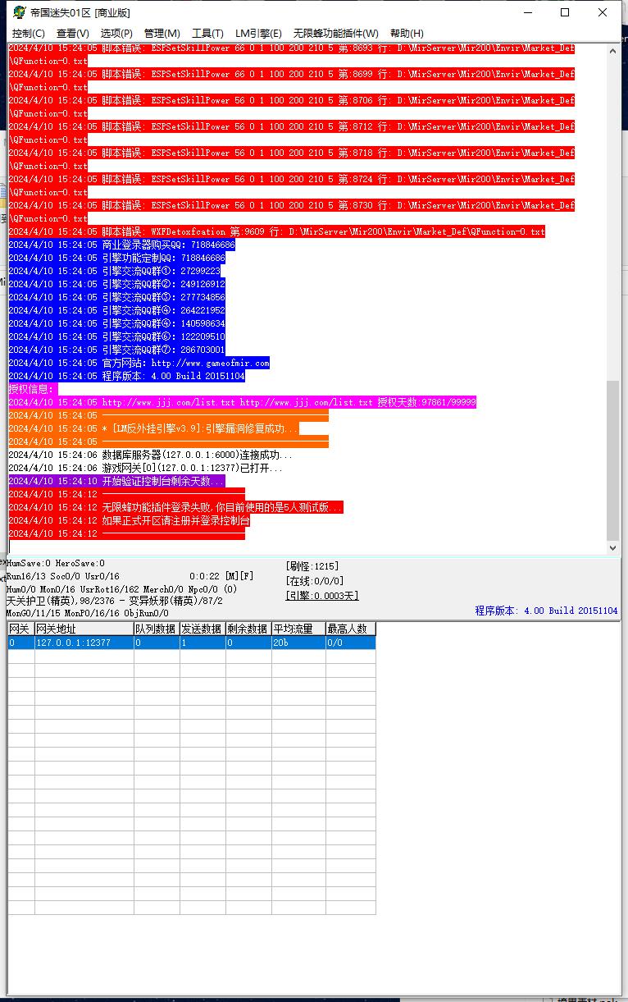Open the 选项(P) menu
Viewport: 628px width, 1002px height.
(x=116, y=34)
